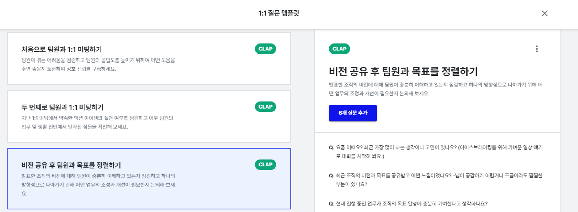This screenshot has height=212, width=578.
Task: Select the CLAP tag above the template title
Action: [x=340, y=49]
